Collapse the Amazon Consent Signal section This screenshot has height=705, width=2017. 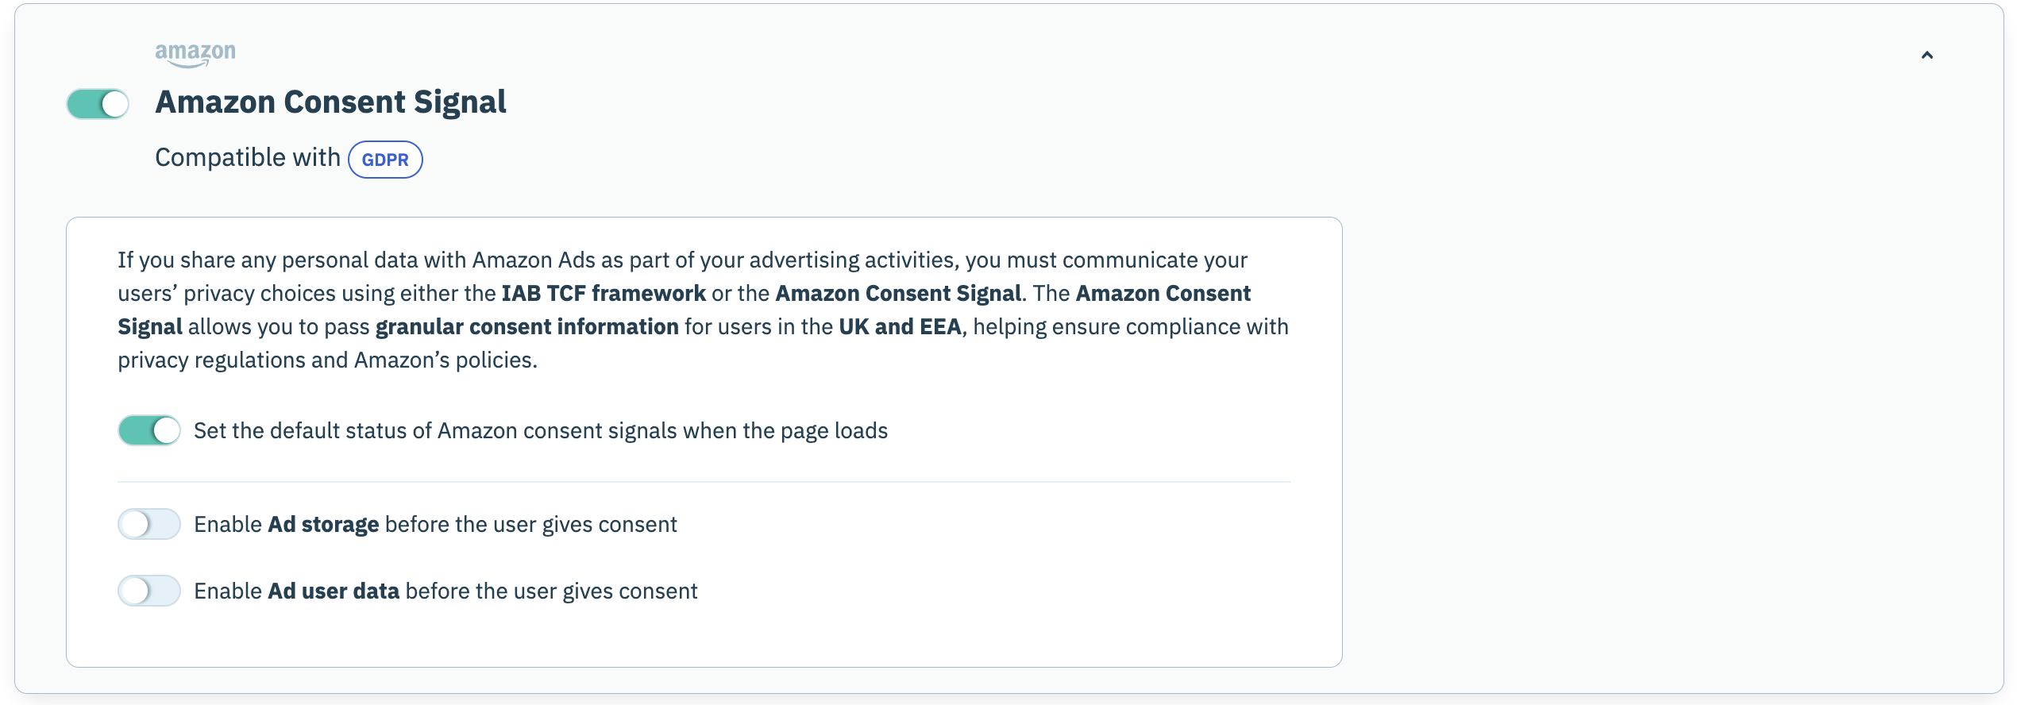pyautogui.click(x=1926, y=55)
